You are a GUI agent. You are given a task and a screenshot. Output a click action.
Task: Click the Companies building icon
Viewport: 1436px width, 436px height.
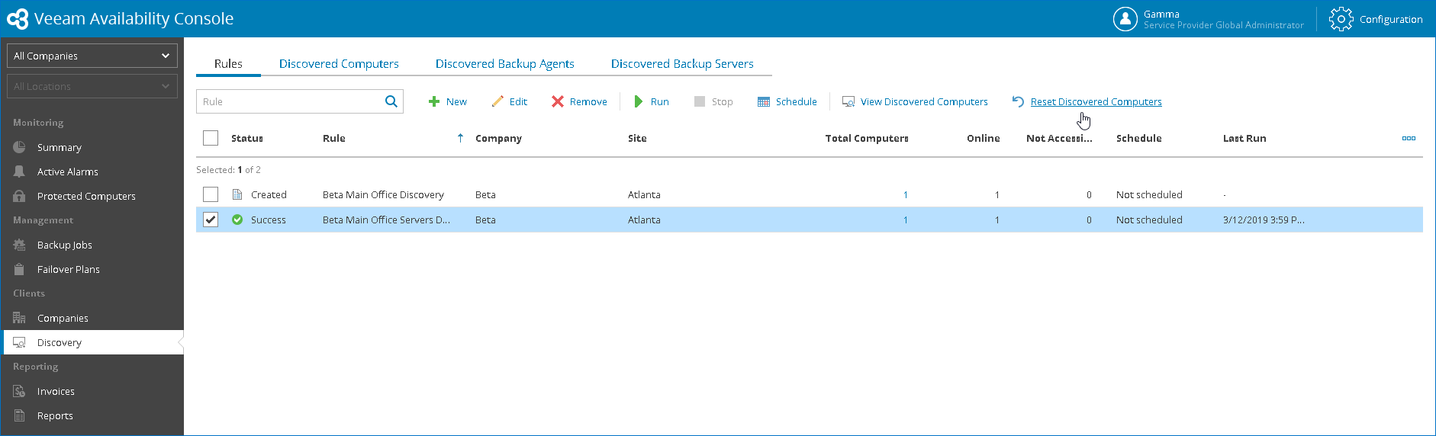(x=19, y=318)
